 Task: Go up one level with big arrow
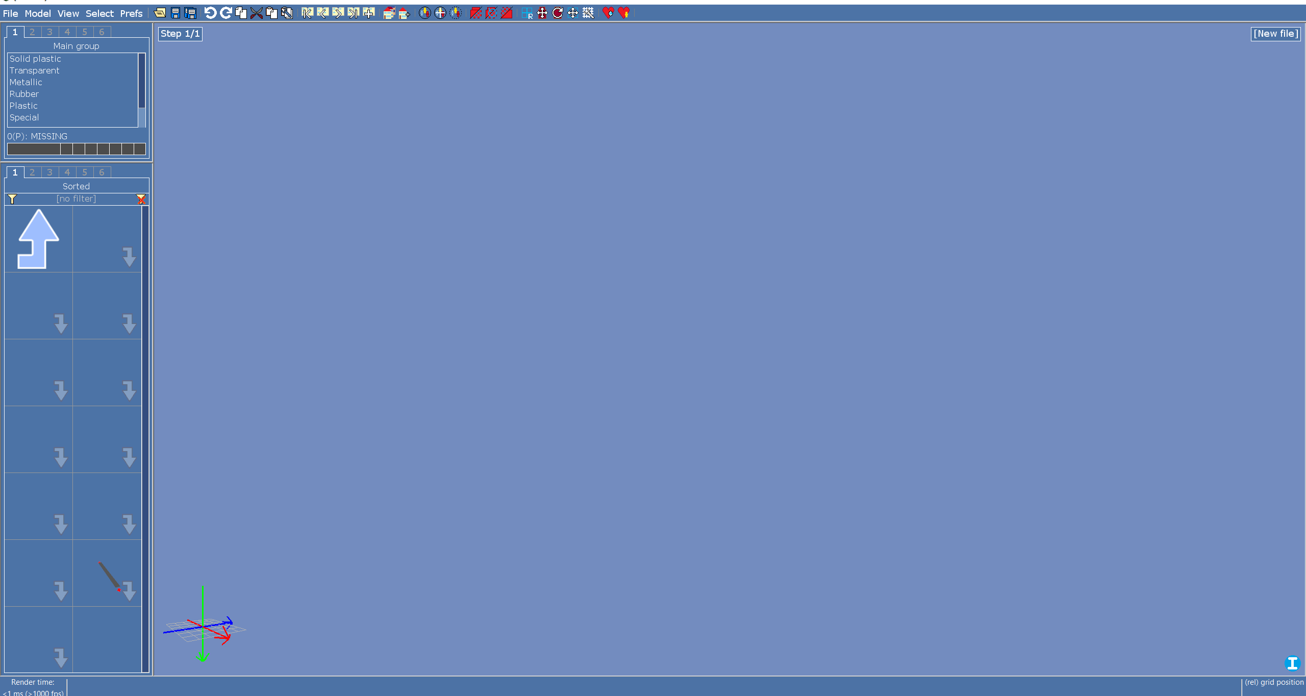tap(39, 239)
